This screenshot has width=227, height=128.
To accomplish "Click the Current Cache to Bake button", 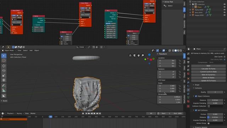I will point(208,72).
